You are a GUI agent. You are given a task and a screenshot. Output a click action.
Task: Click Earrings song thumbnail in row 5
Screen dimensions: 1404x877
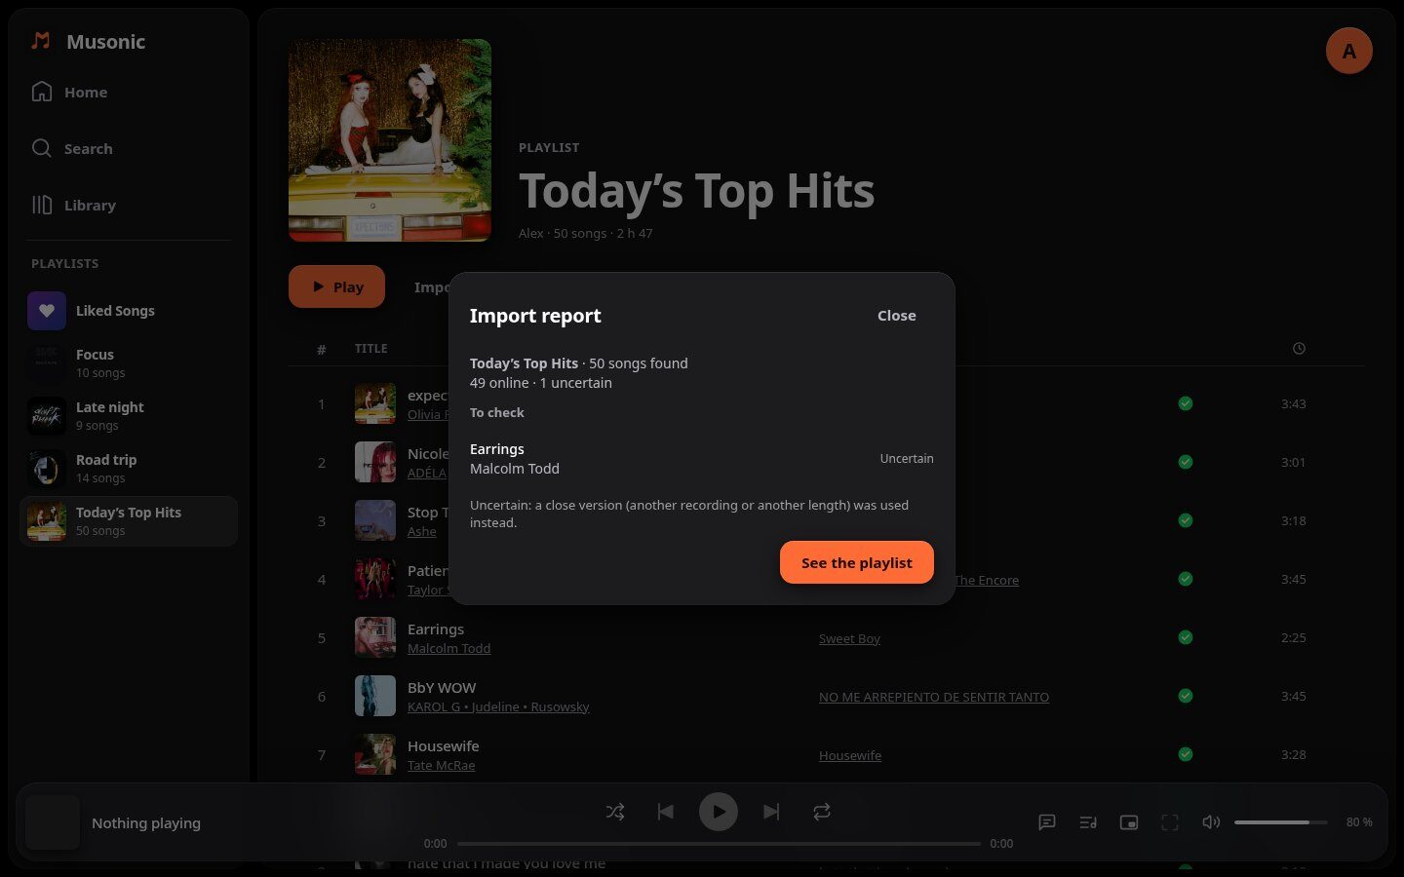pos(375,637)
